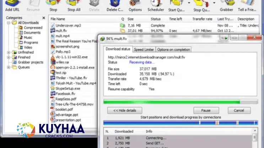
Task: Click the Pause button
Action: point(206,110)
